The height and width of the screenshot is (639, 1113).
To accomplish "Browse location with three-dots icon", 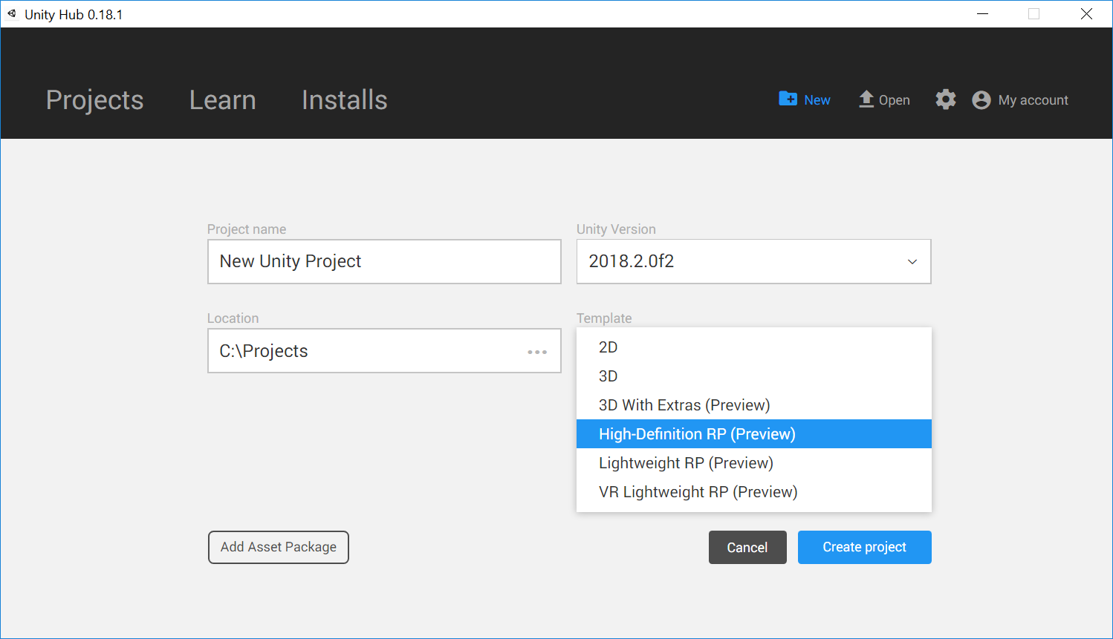I will click(536, 352).
